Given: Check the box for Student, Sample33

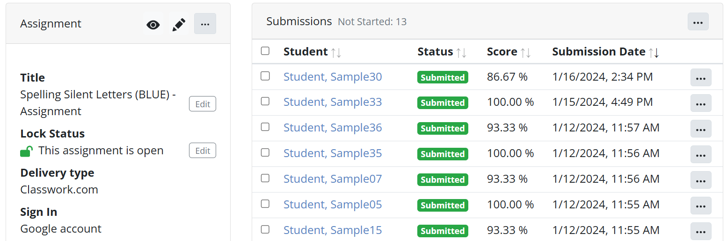Looking at the screenshot, I should point(265,101).
